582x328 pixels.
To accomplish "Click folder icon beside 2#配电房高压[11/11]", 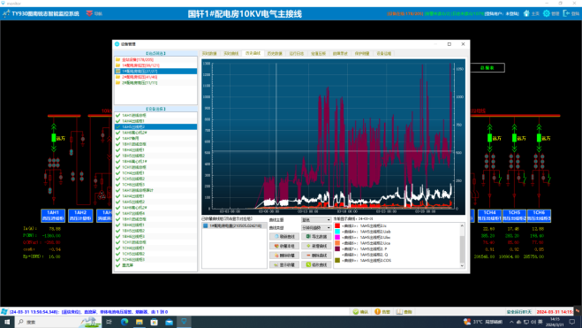I will point(118,82).
